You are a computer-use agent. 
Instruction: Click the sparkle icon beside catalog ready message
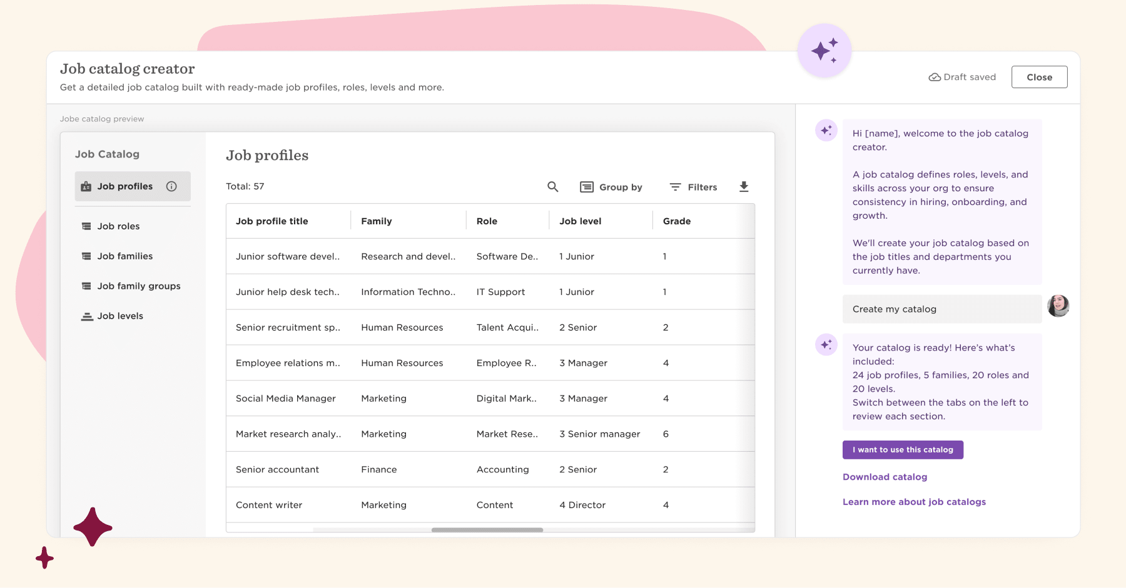[x=826, y=344]
